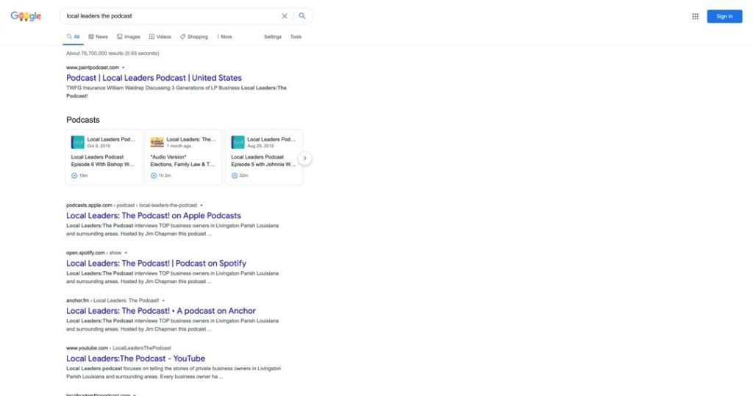The image size is (753, 396).
Task: Open Local Leaders Podcast Episode 5 title
Action: tap(263, 161)
